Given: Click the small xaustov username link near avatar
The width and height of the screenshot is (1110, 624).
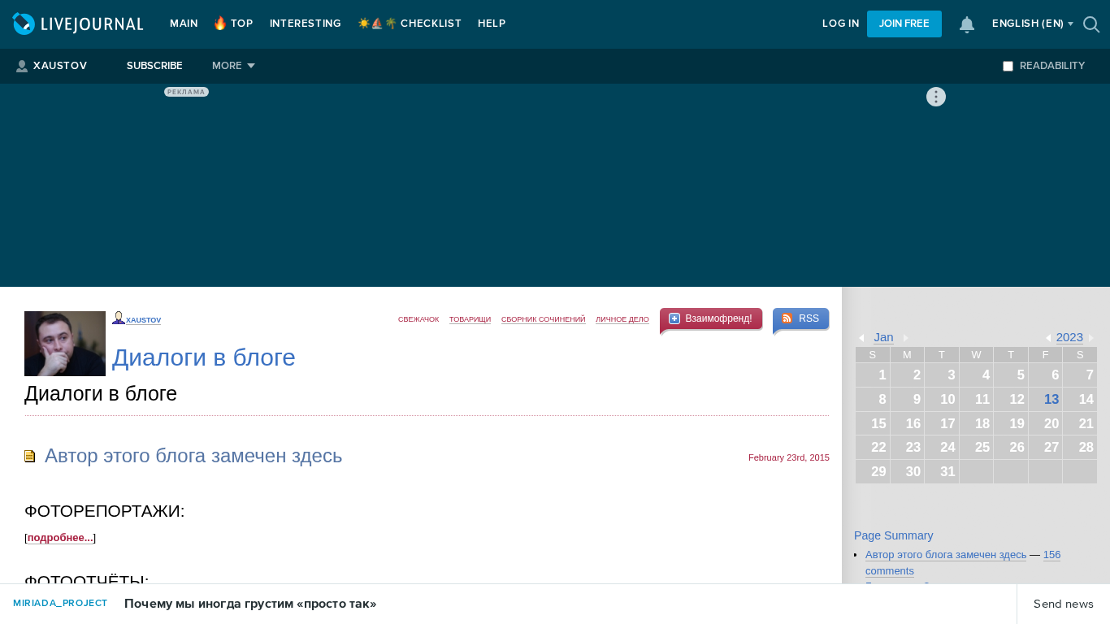Looking at the screenshot, I should point(143,320).
